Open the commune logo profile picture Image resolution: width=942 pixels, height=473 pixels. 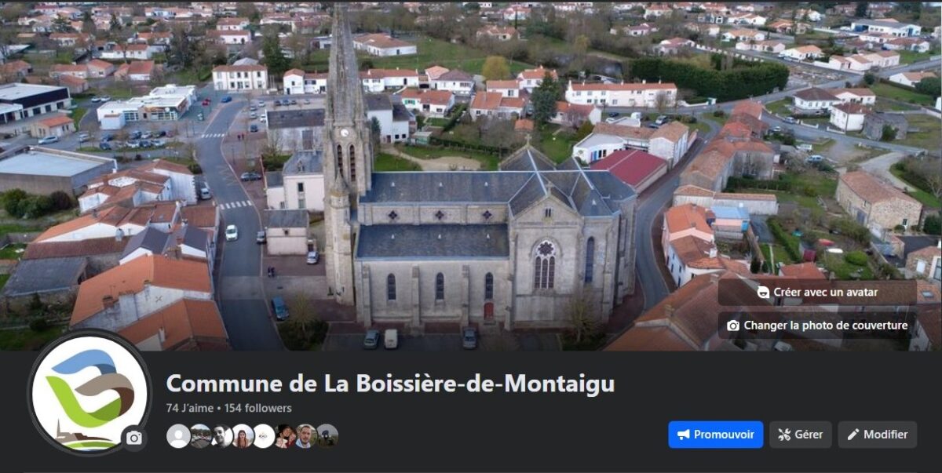coord(89,393)
